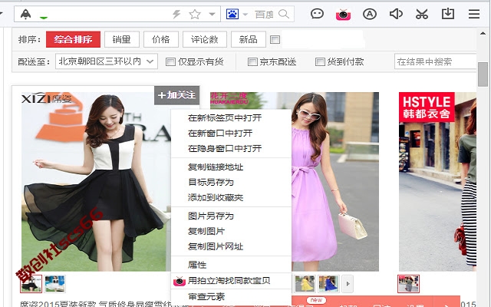Image resolution: width=491 pixels, height=307 pixels.
Task: Open the 北京朝阳区三环以内 delivery dropdown
Action: [107, 61]
